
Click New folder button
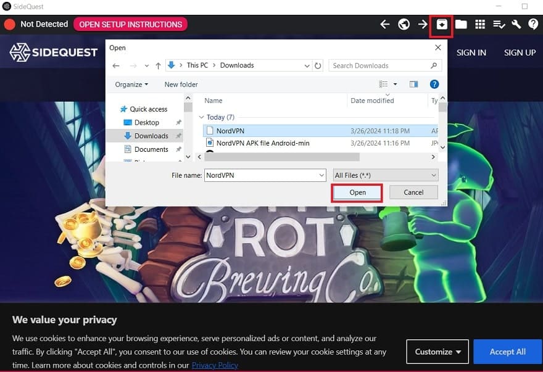[181, 85]
